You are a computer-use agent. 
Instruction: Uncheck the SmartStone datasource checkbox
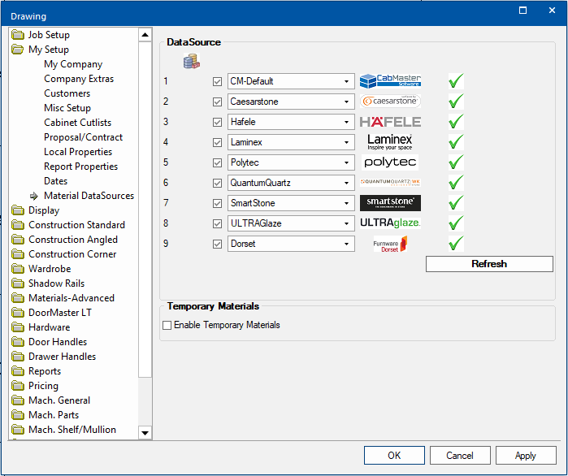(x=217, y=203)
